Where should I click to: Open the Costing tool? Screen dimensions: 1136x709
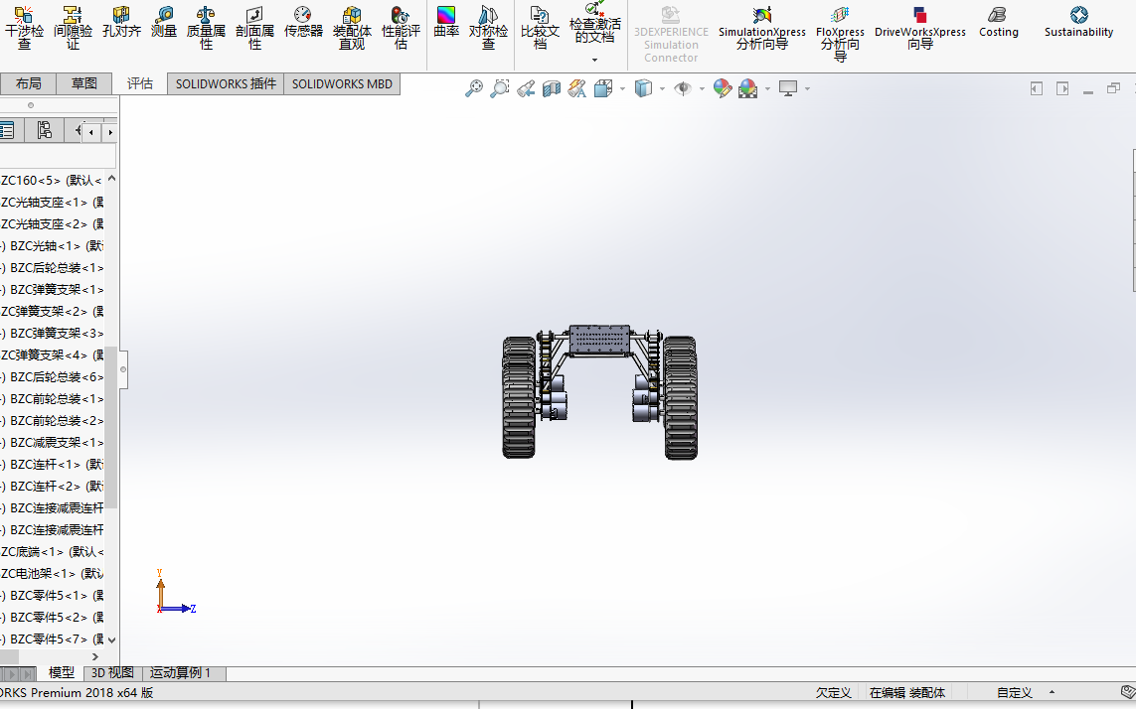[998, 23]
